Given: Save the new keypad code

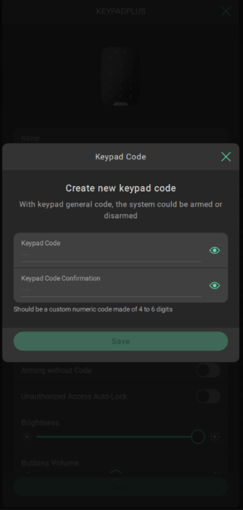Looking at the screenshot, I should [120, 341].
